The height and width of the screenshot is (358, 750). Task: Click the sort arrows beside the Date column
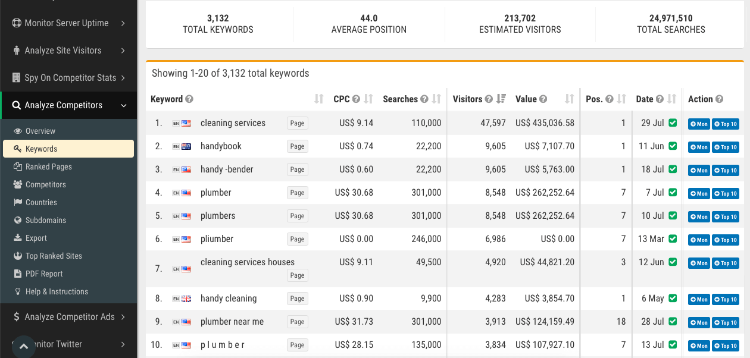pos(671,99)
